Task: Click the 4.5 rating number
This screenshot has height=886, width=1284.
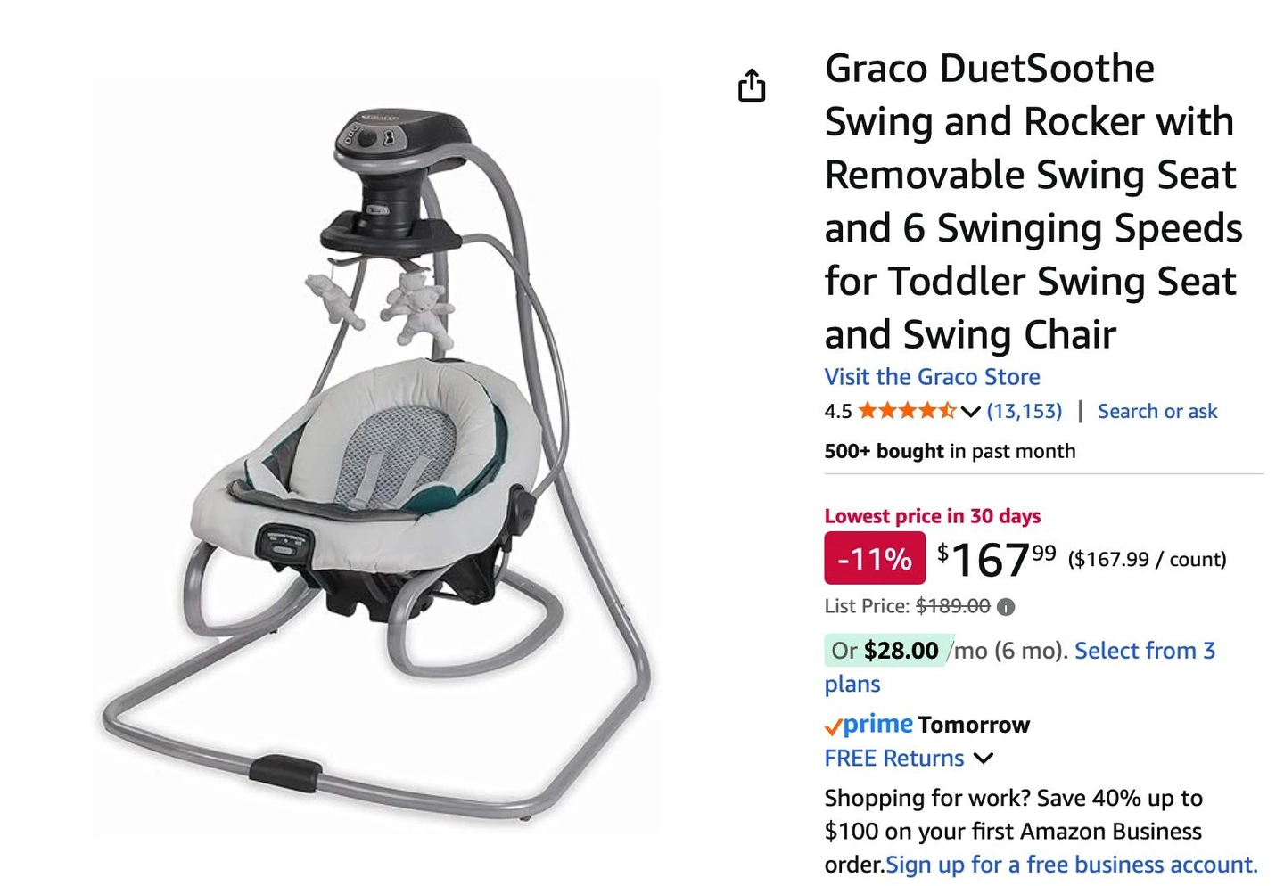Action: tap(838, 411)
